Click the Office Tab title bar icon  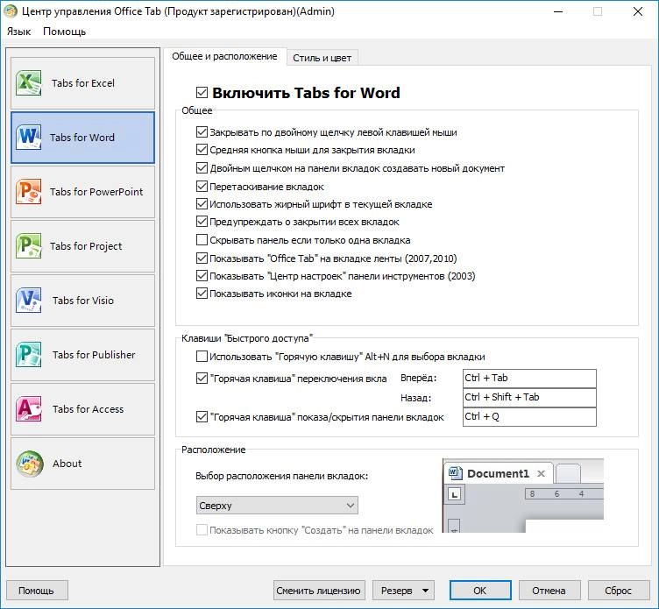point(11,11)
